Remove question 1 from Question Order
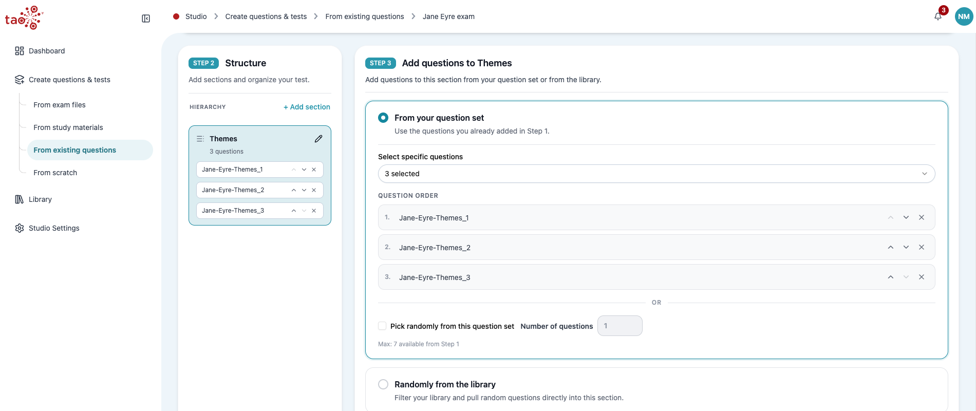Viewport: 976px width, 411px height. point(922,217)
